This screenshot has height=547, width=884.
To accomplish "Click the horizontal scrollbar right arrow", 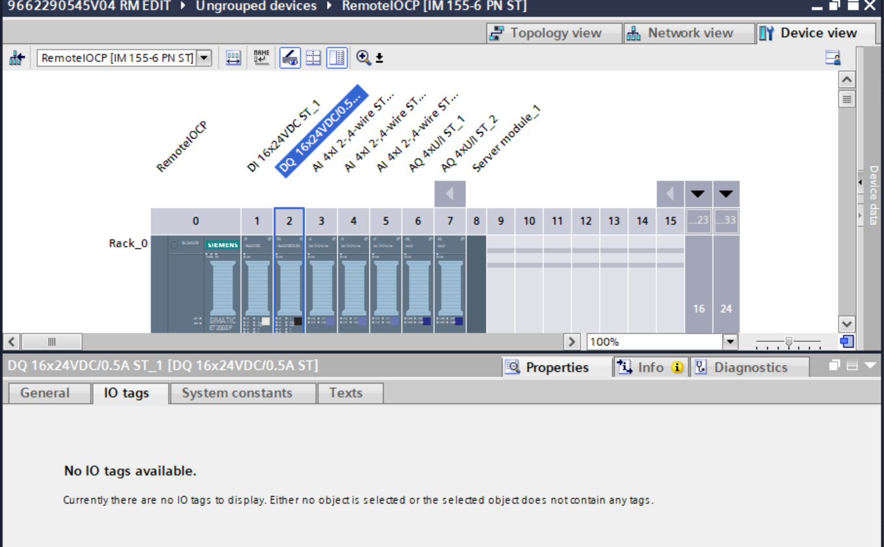I will [x=572, y=341].
